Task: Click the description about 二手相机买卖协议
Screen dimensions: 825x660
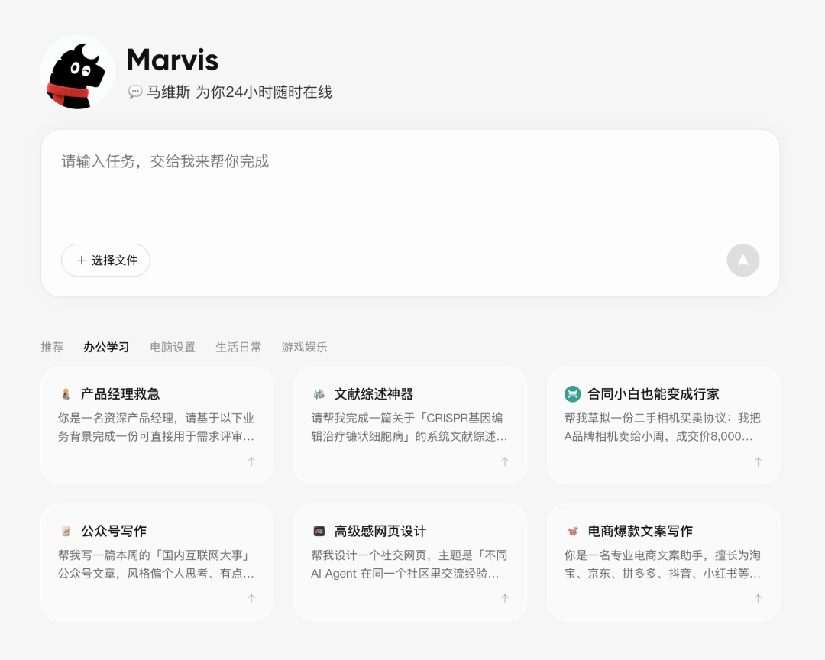Action: [662, 427]
